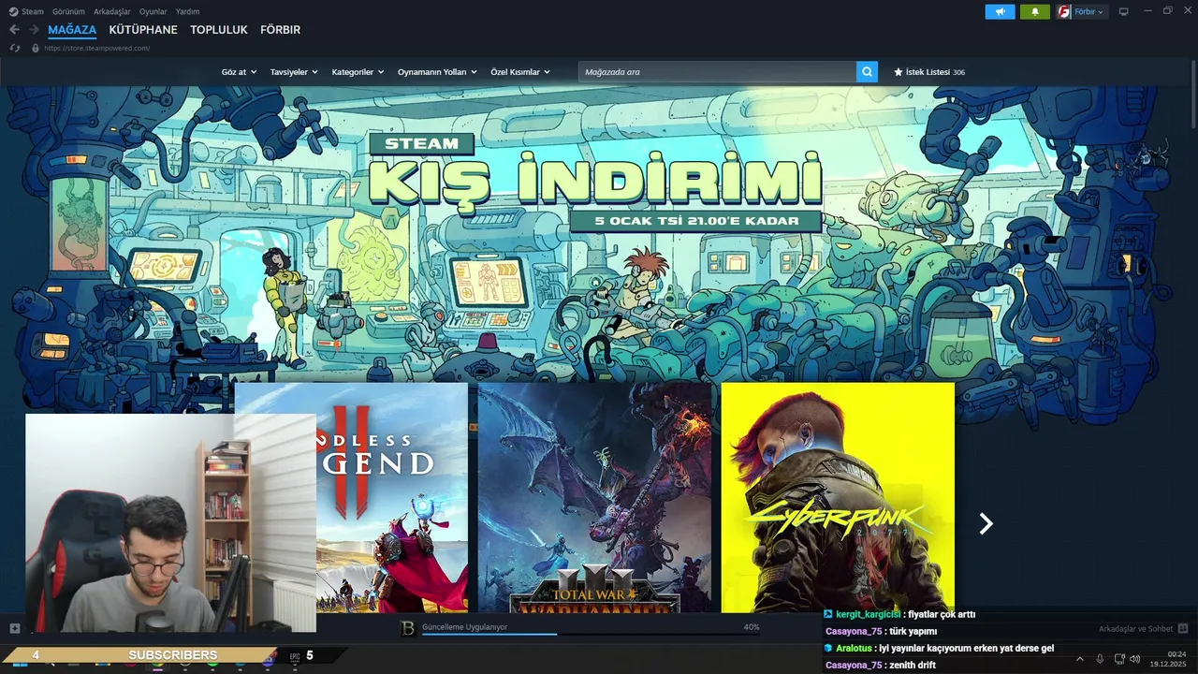Switch to the KÜTÜPHANE tab

pyautogui.click(x=143, y=30)
